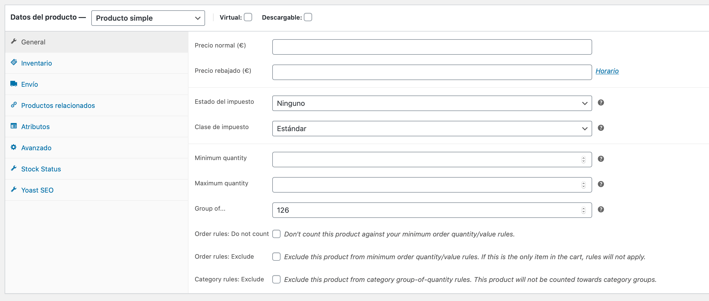Click the link icon beside Productos relacionados
The height and width of the screenshot is (301, 709).
point(14,105)
